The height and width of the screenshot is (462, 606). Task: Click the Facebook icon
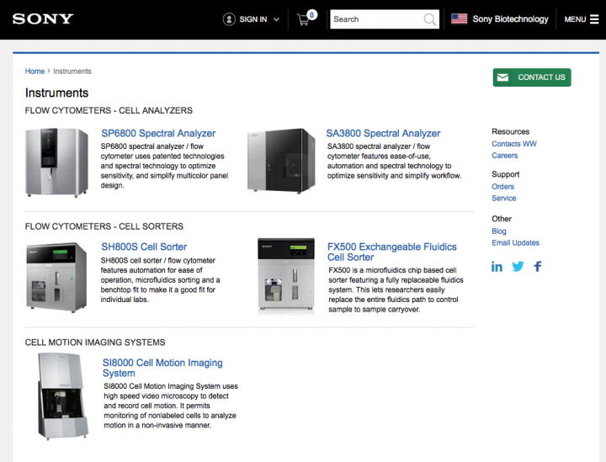538,267
